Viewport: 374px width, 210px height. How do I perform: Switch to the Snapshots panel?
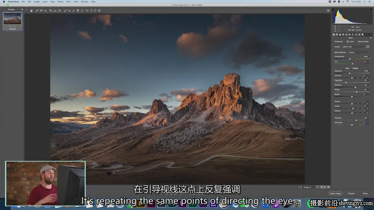pyautogui.click(x=363, y=34)
